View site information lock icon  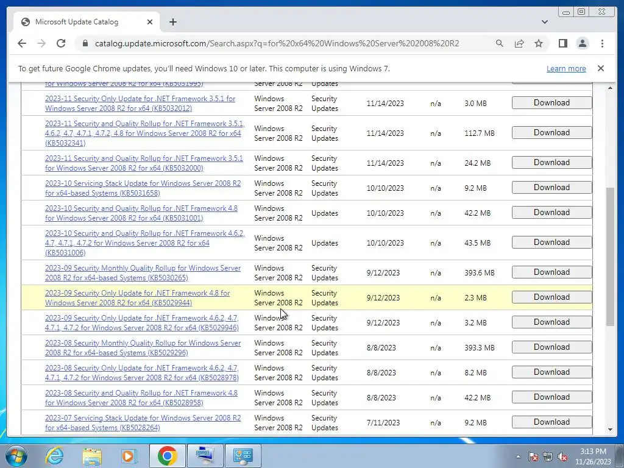85,43
